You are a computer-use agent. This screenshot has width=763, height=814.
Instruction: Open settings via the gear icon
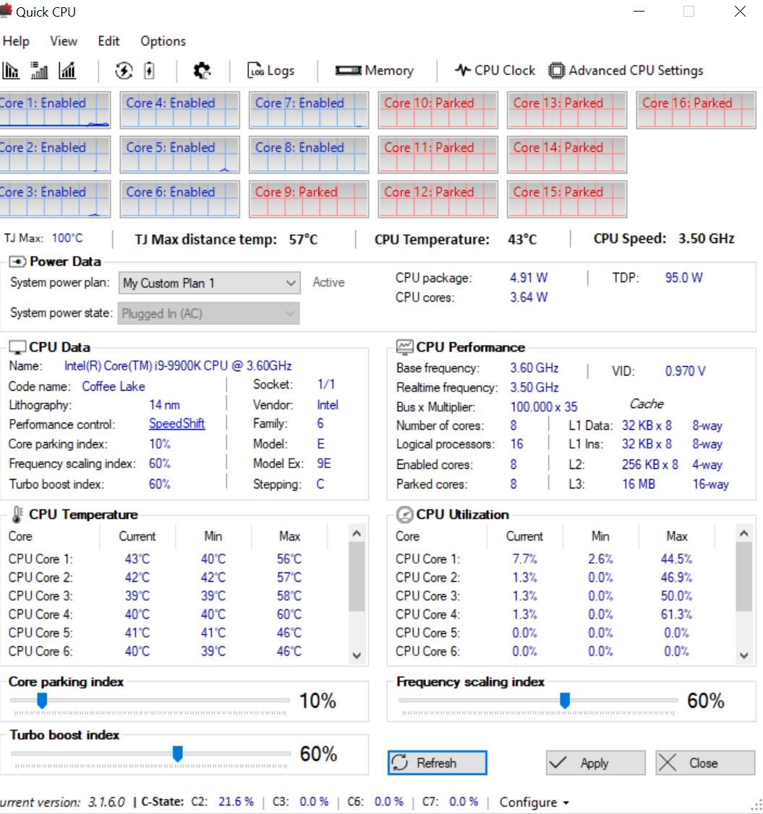click(x=202, y=70)
